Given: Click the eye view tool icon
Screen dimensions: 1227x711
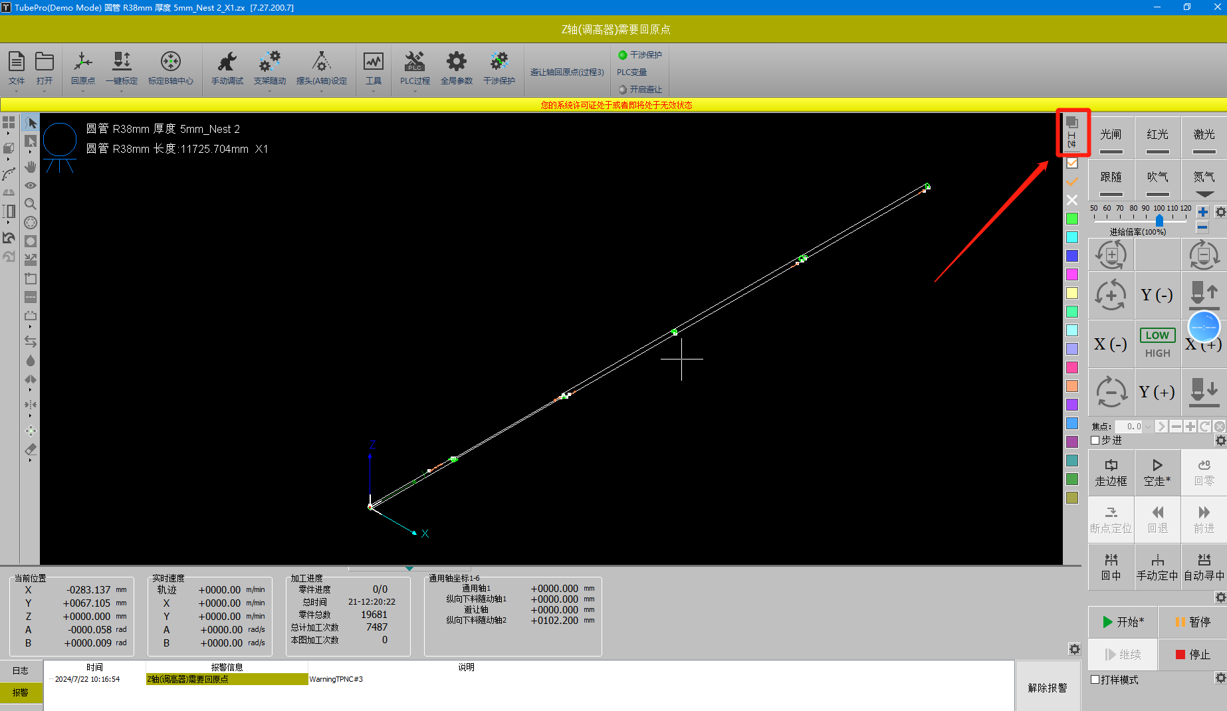Looking at the screenshot, I should [31, 185].
